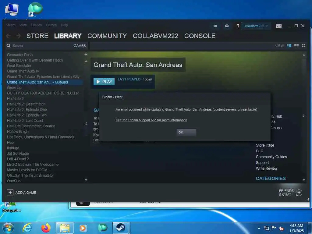Open Friends & Chat bubble icon
Viewport: 312px width, 234px height.
pos(299,193)
